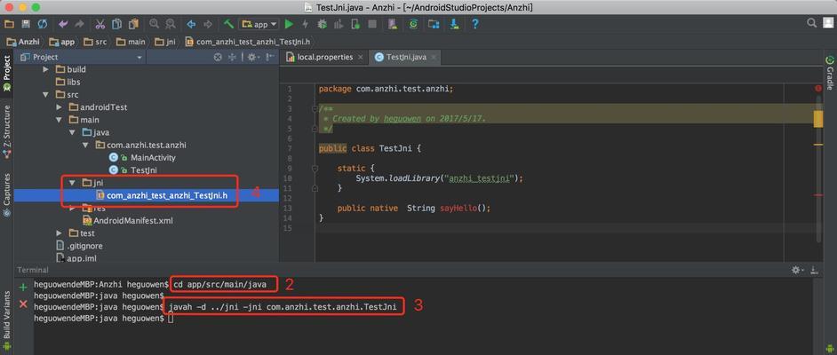
Task: Click the Synchronize refresh toolbar icon
Action: [42, 24]
